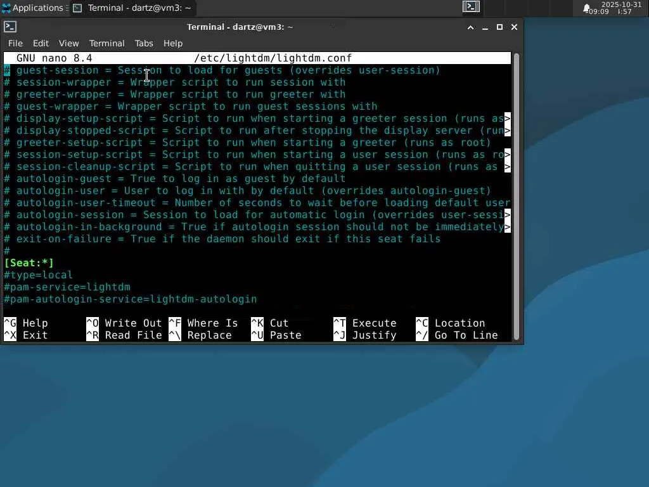Place cursor on #type=local line

click(x=39, y=275)
